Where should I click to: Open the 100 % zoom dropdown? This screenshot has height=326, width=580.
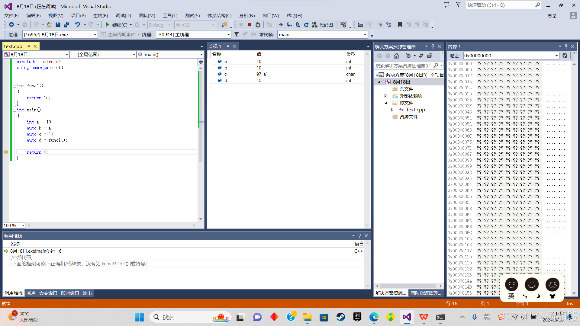click(x=23, y=225)
